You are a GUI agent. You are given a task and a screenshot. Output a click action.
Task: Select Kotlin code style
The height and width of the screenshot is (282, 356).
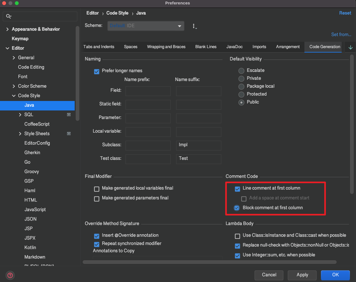pyautogui.click(x=30, y=248)
